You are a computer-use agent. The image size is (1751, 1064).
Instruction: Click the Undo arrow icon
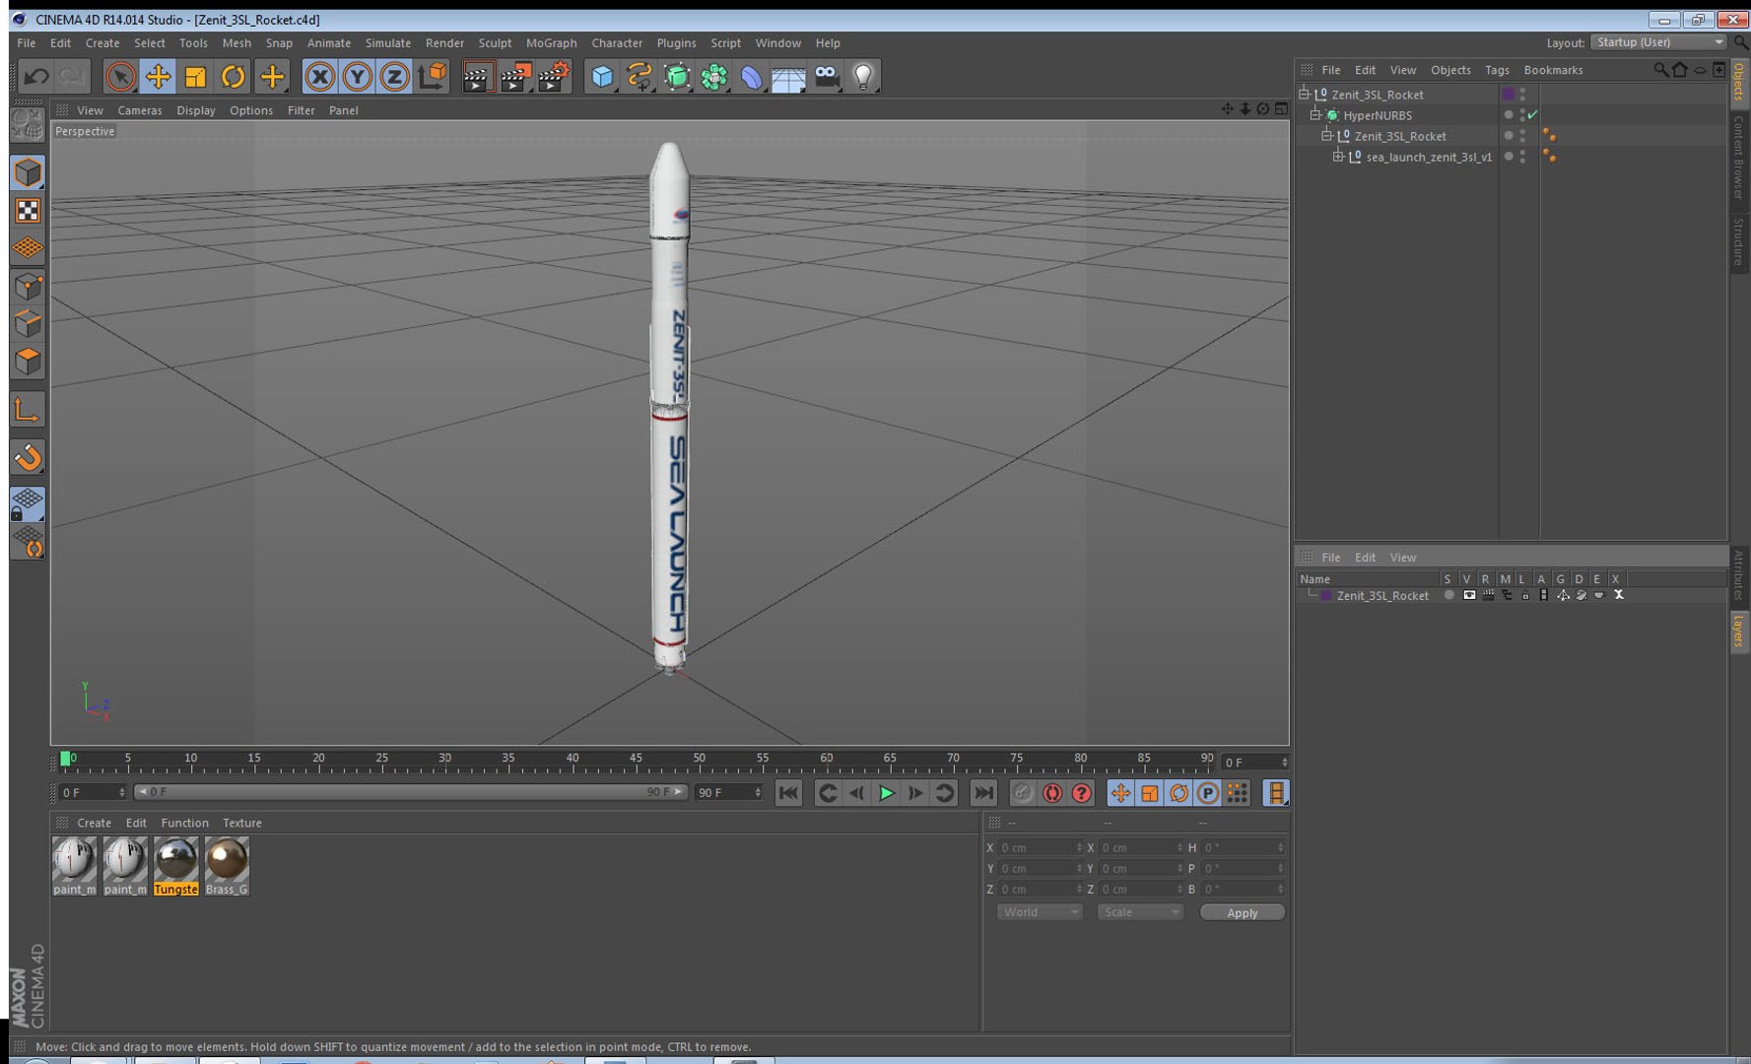point(36,76)
